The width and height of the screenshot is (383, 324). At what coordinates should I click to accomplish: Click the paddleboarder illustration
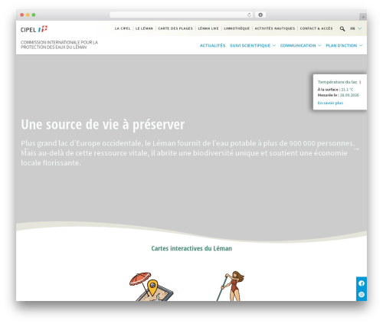tap(231, 286)
